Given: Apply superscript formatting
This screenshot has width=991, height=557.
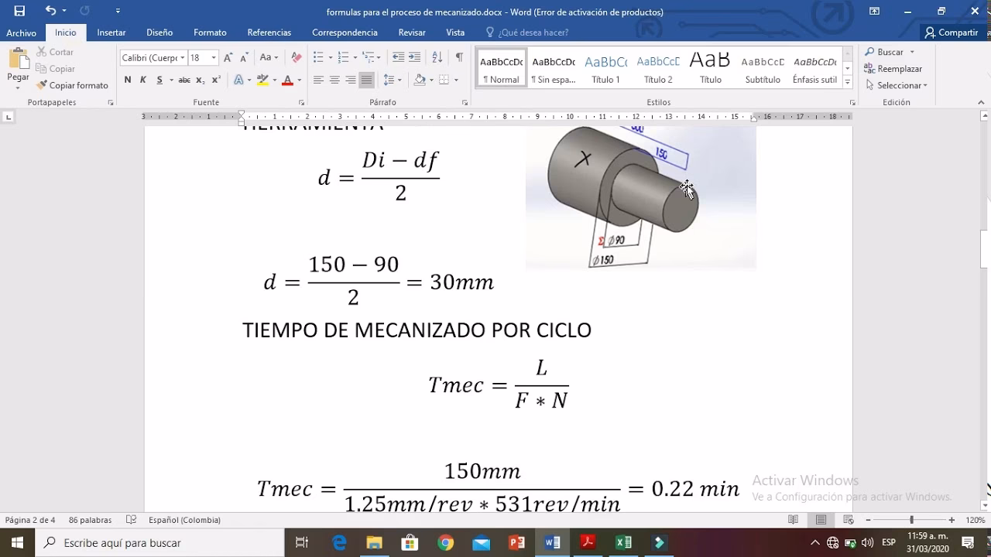Looking at the screenshot, I should pyautogui.click(x=215, y=79).
